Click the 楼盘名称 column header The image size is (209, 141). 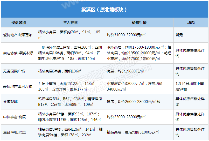click(x=18, y=23)
